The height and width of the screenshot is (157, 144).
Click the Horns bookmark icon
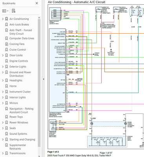(6, 86)
